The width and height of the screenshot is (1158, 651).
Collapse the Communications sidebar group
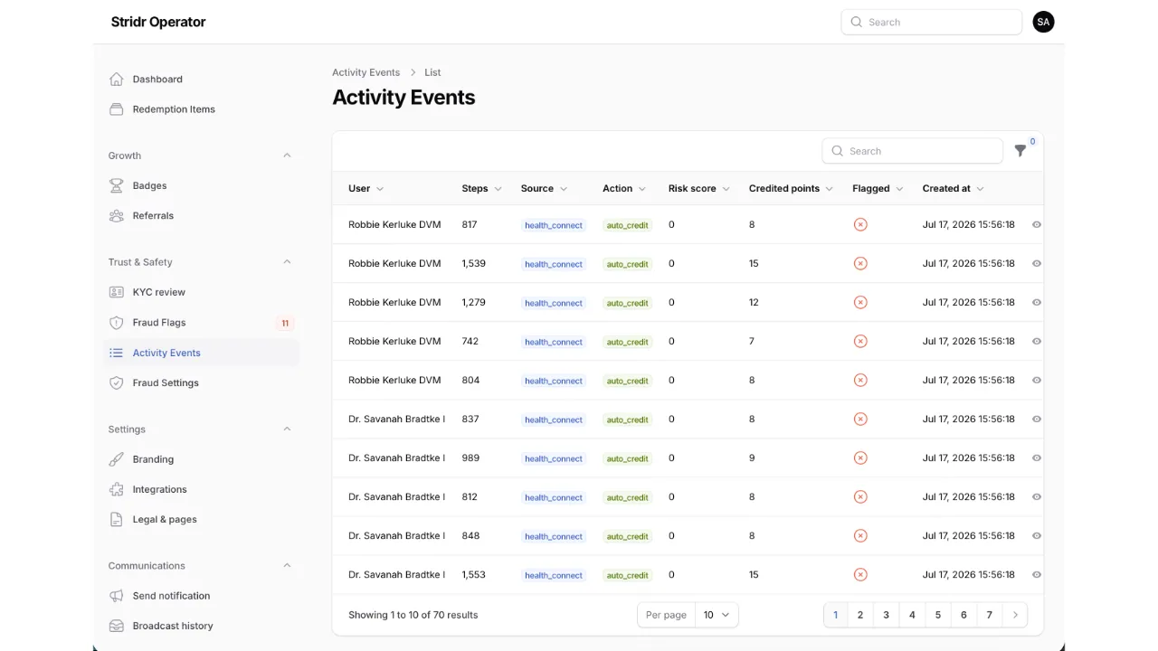(287, 566)
